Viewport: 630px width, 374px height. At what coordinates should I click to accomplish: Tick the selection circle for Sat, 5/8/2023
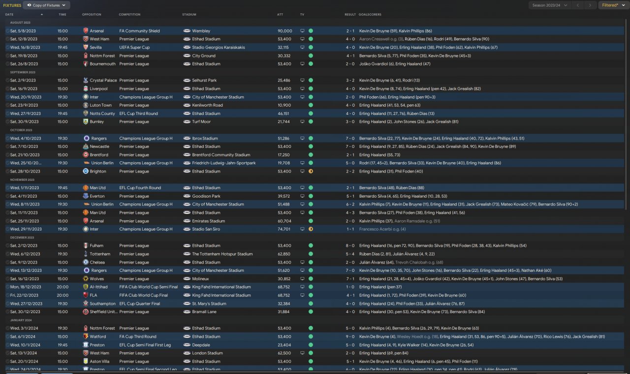(7, 31)
